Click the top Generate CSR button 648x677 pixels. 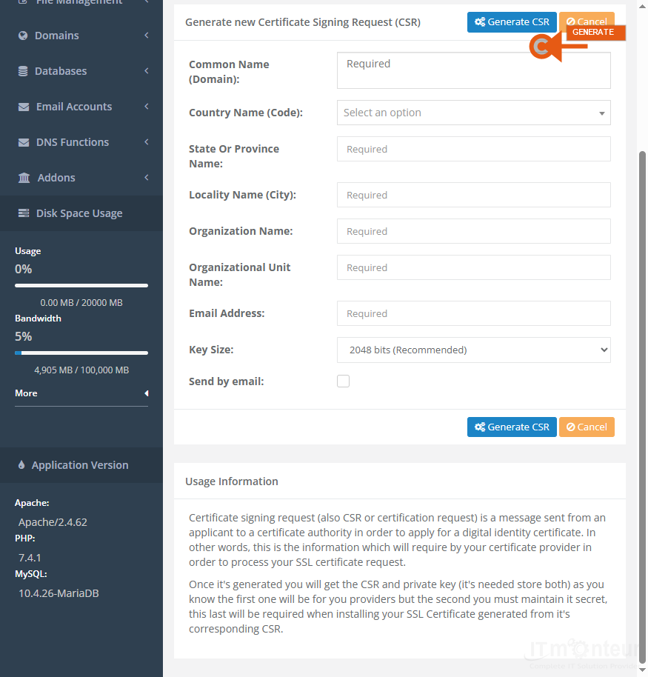(512, 22)
